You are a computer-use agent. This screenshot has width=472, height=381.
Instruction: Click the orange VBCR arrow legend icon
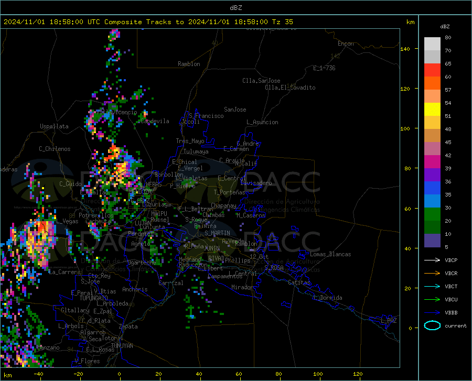click(432, 274)
